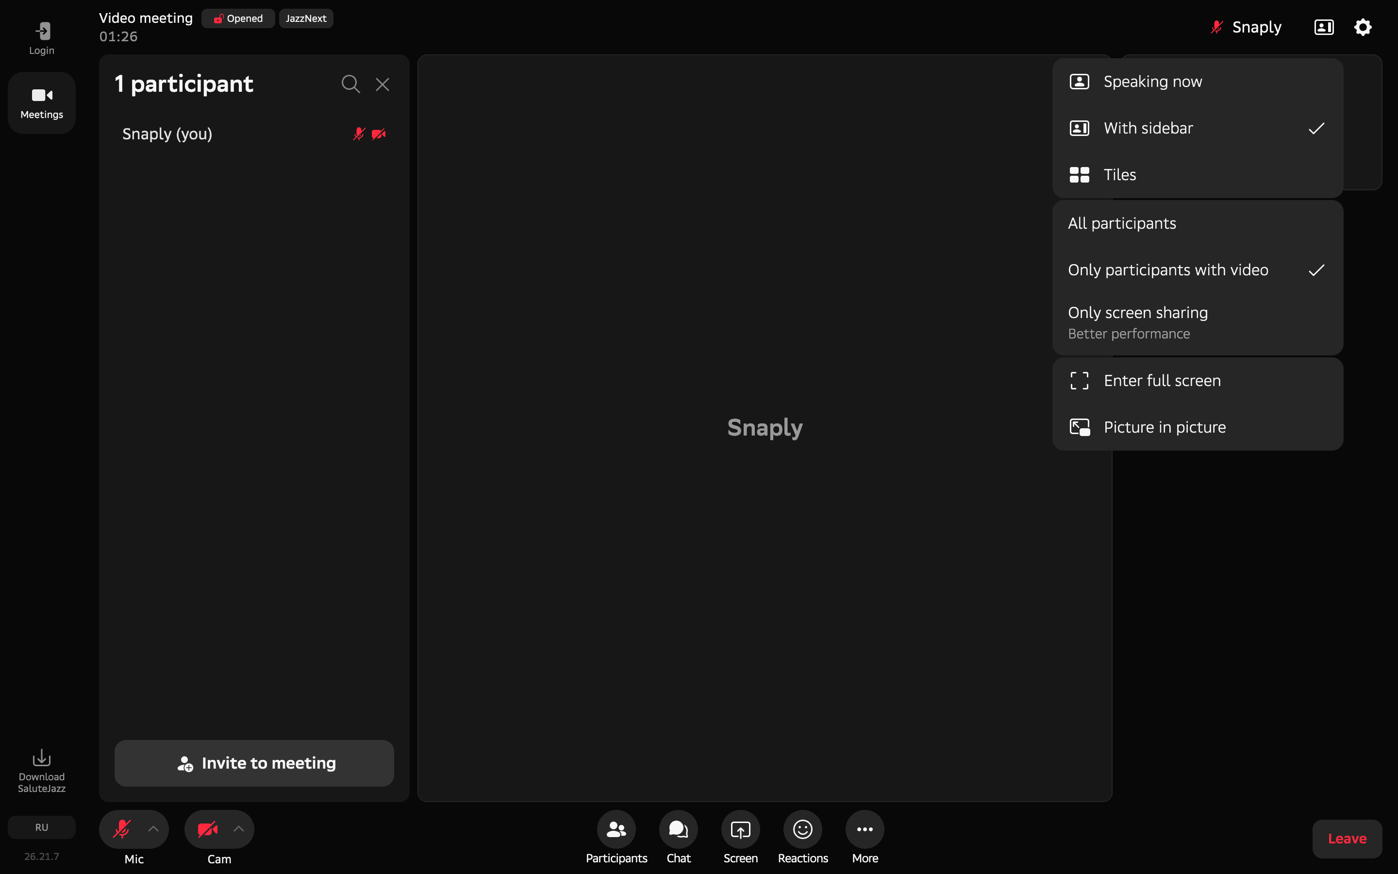Click the Opened meeting status badge

(238, 18)
